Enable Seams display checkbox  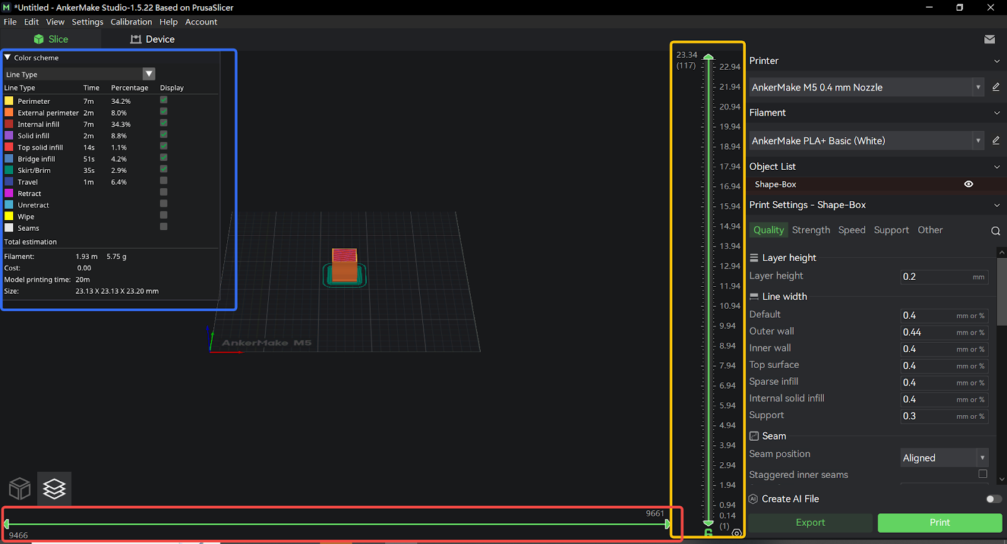click(x=164, y=226)
